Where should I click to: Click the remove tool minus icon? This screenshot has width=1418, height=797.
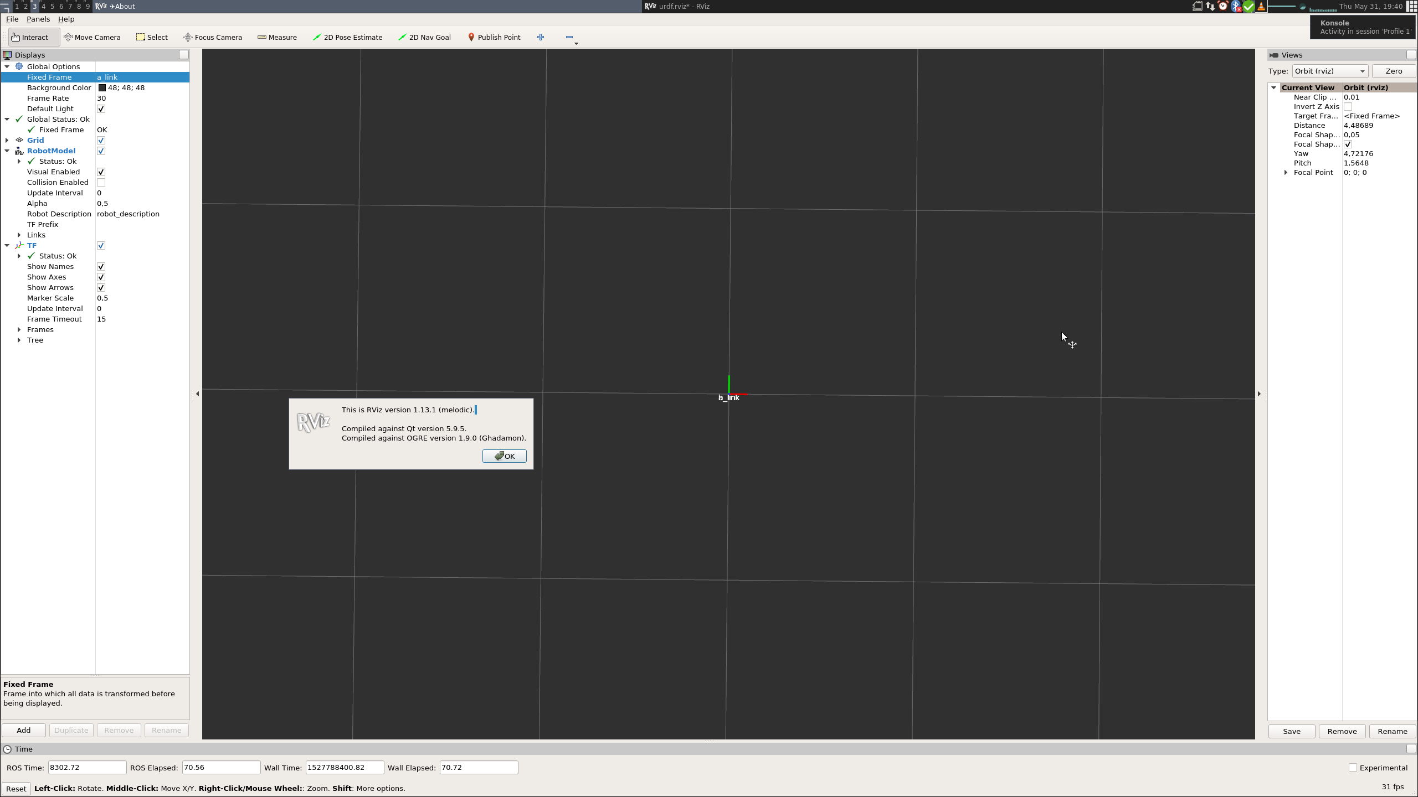click(569, 37)
